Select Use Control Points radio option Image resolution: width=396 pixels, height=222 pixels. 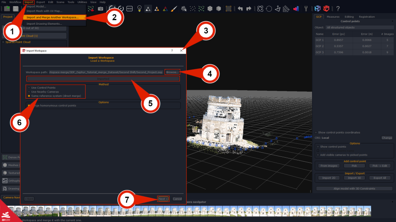click(x=42, y=87)
